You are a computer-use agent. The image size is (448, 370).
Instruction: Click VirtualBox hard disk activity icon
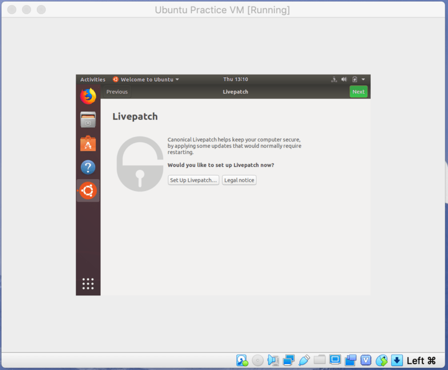pyautogui.click(x=242, y=360)
